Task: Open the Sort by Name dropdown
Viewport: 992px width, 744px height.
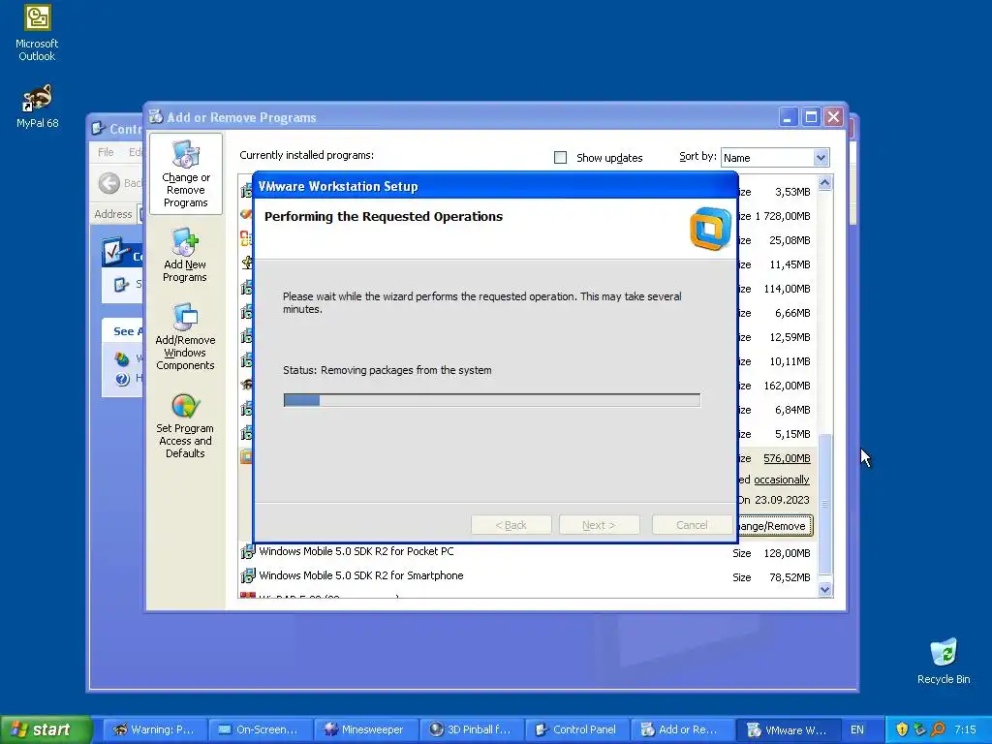Action: click(775, 158)
